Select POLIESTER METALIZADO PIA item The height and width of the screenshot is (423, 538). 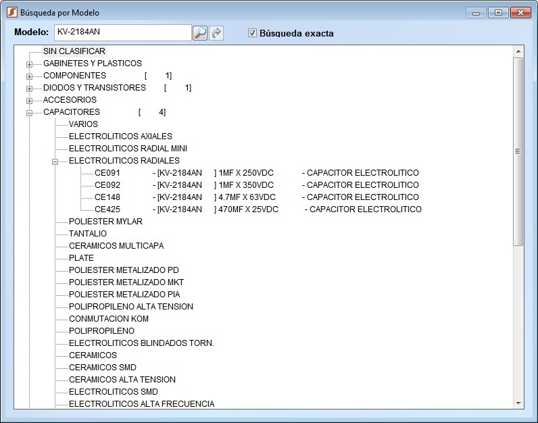(124, 295)
